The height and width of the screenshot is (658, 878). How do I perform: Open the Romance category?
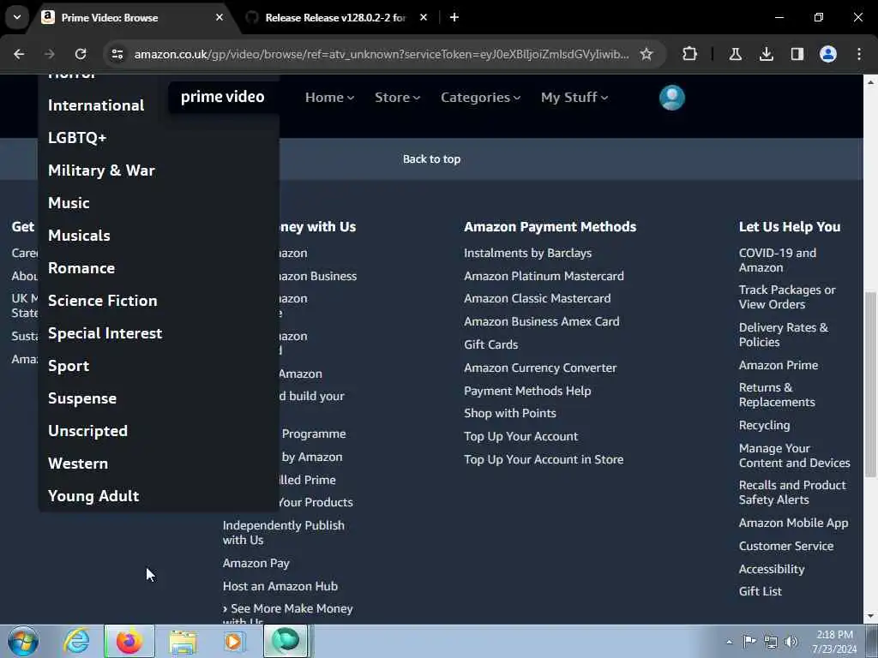coord(81,268)
